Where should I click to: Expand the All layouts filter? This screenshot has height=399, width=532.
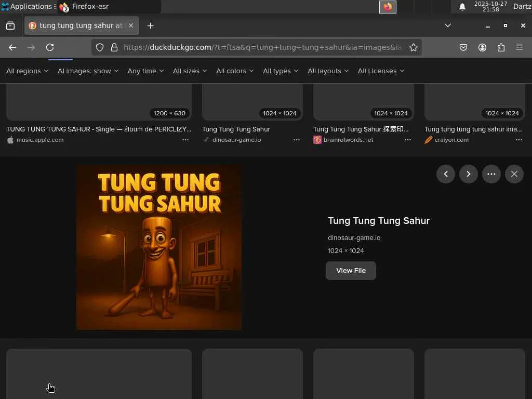[x=328, y=71]
